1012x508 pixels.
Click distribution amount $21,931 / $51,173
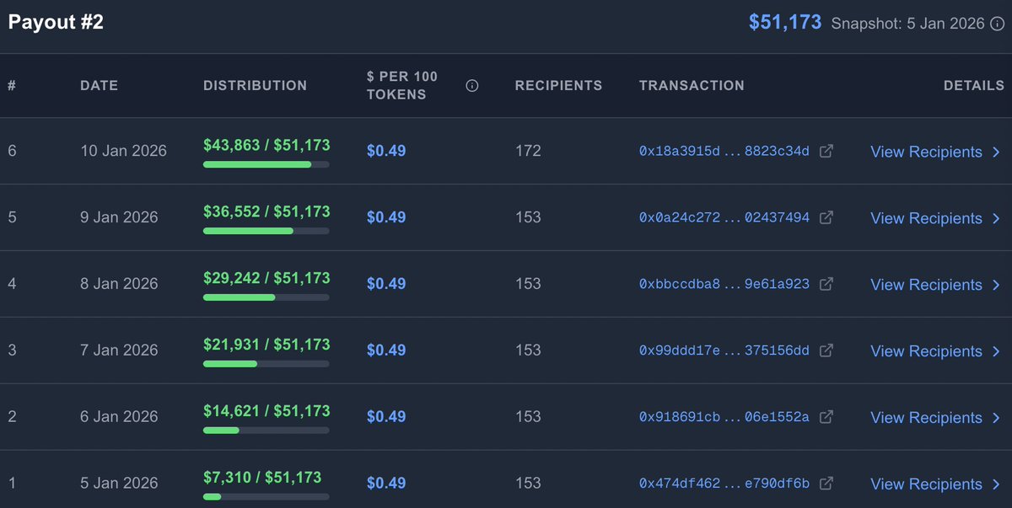coord(266,345)
